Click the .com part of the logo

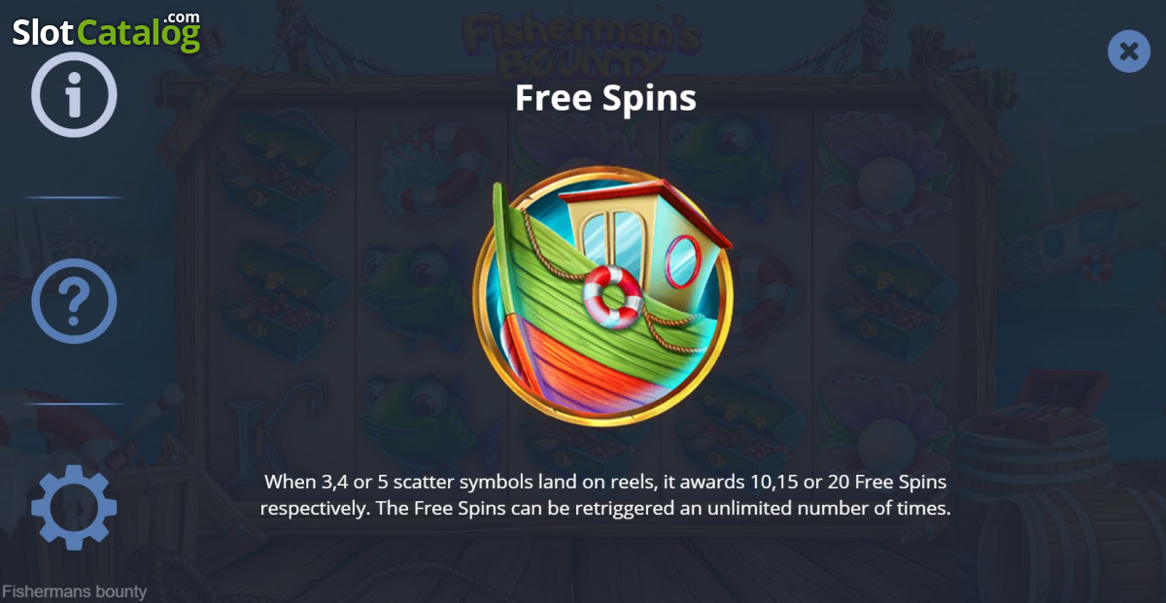[x=181, y=17]
